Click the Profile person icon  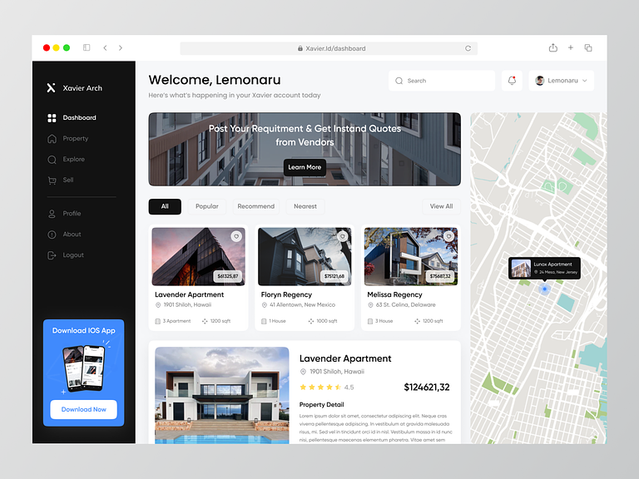(x=52, y=214)
